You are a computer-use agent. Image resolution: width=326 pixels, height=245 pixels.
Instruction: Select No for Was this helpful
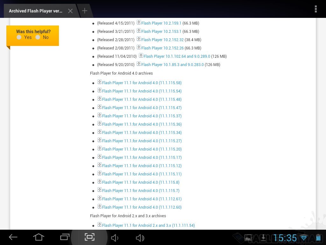click(38, 37)
